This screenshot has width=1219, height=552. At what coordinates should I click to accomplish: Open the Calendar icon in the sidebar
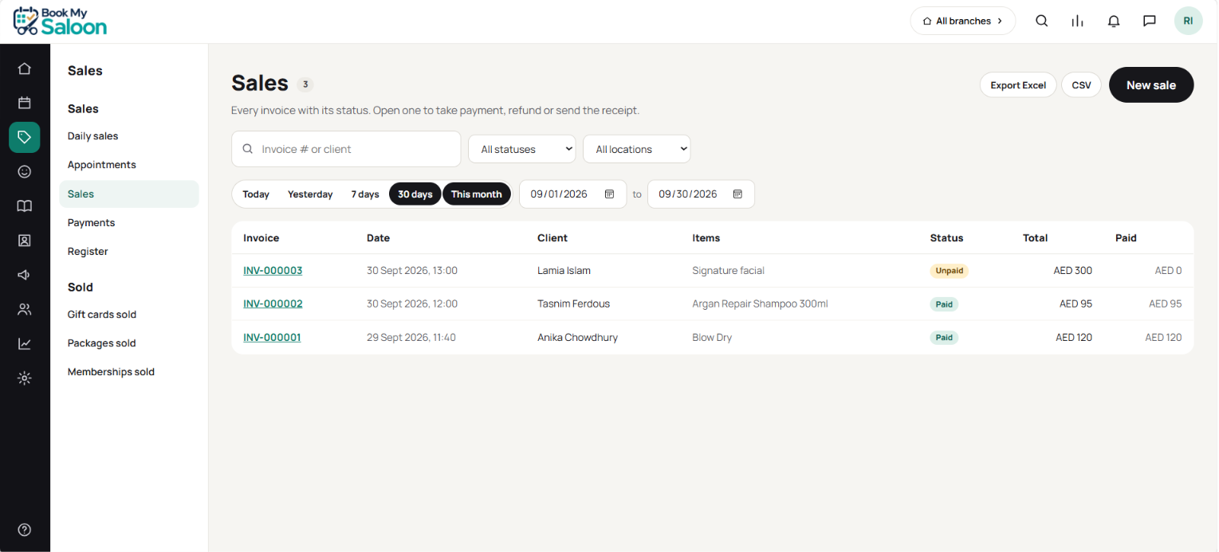(25, 103)
